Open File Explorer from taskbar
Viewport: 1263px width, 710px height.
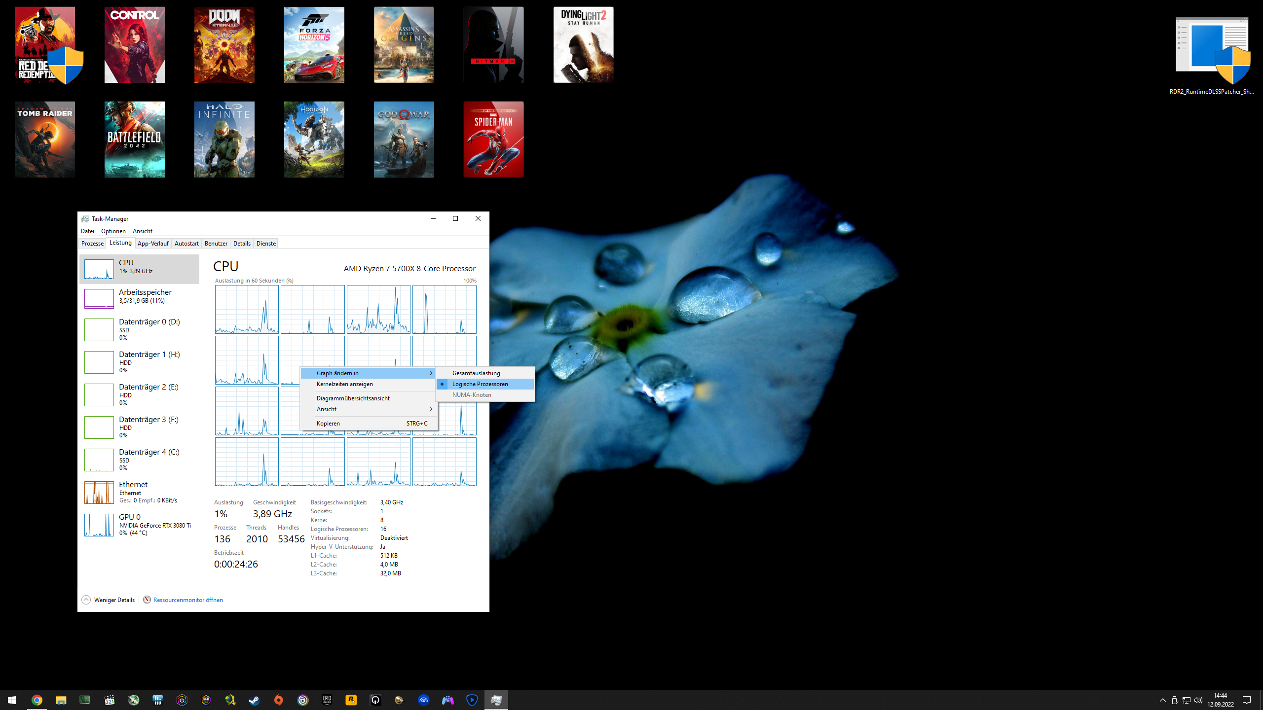[61, 700]
